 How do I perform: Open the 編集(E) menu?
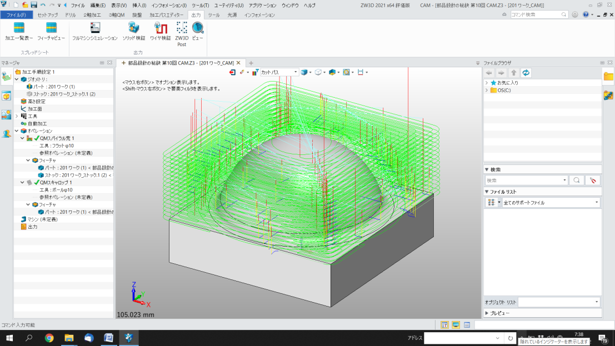[x=98, y=6]
